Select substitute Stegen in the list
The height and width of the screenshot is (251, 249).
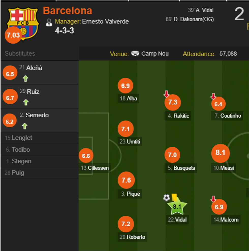pyautogui.click(x=22, y=161)
